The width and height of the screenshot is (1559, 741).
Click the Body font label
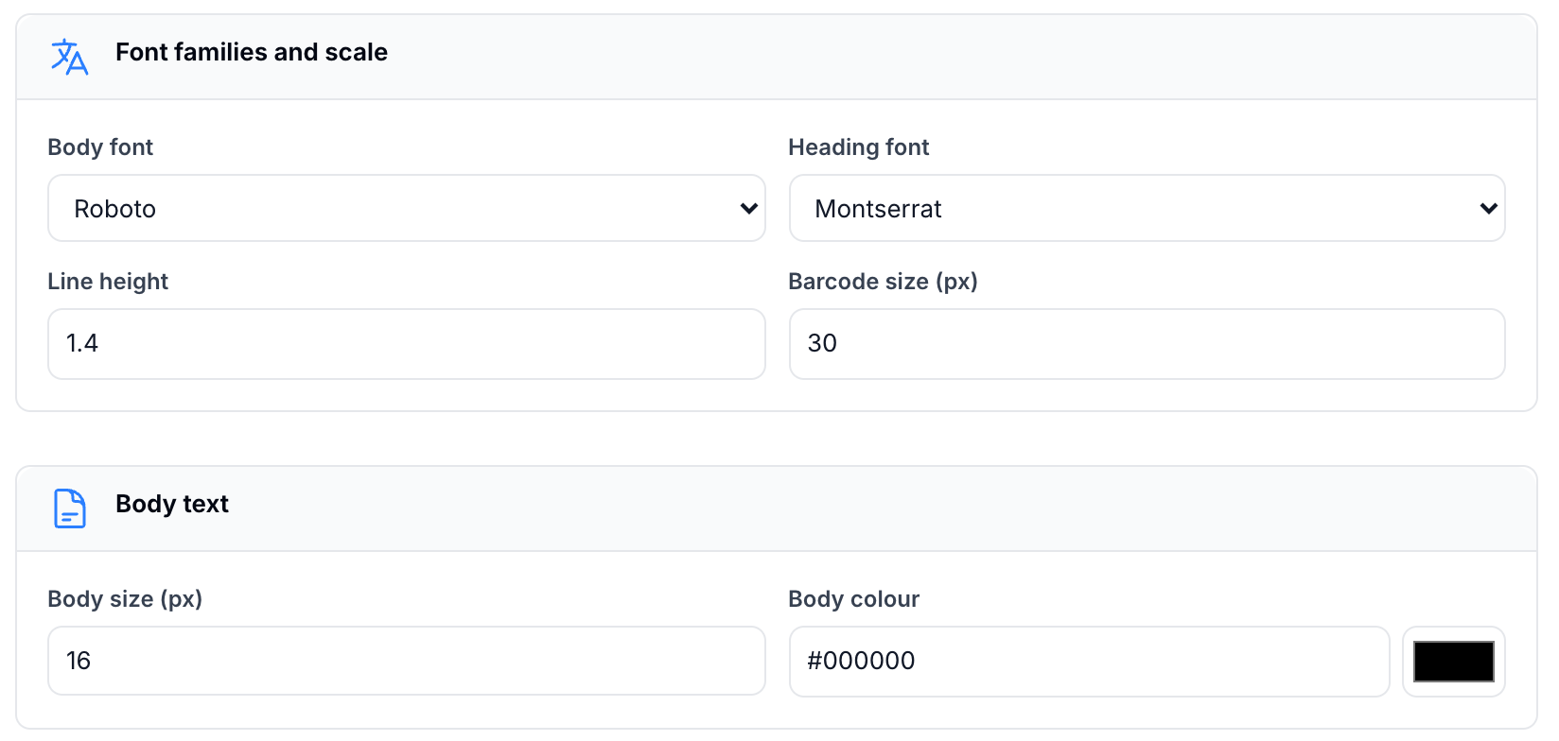100,147
